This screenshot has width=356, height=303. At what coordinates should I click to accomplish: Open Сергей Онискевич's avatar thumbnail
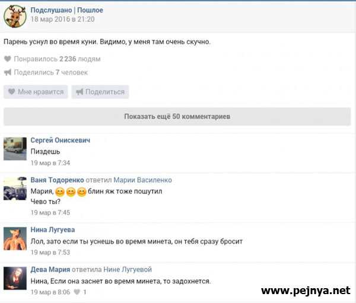pos(15,148)
